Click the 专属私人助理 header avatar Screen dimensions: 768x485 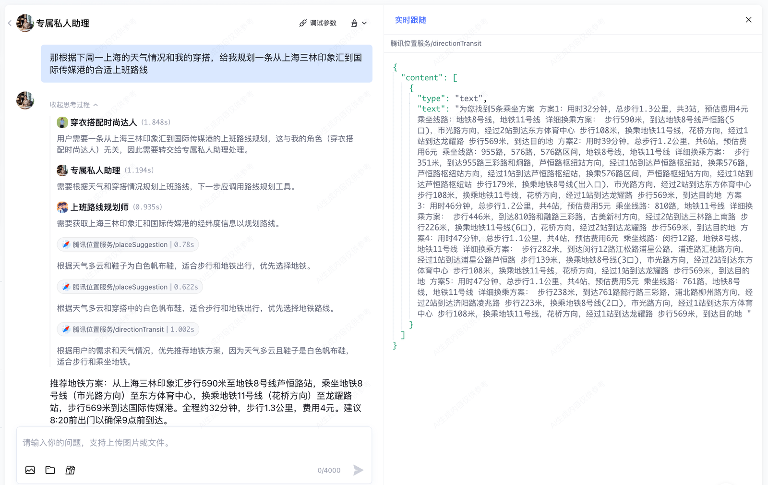(x=25, y=23)
